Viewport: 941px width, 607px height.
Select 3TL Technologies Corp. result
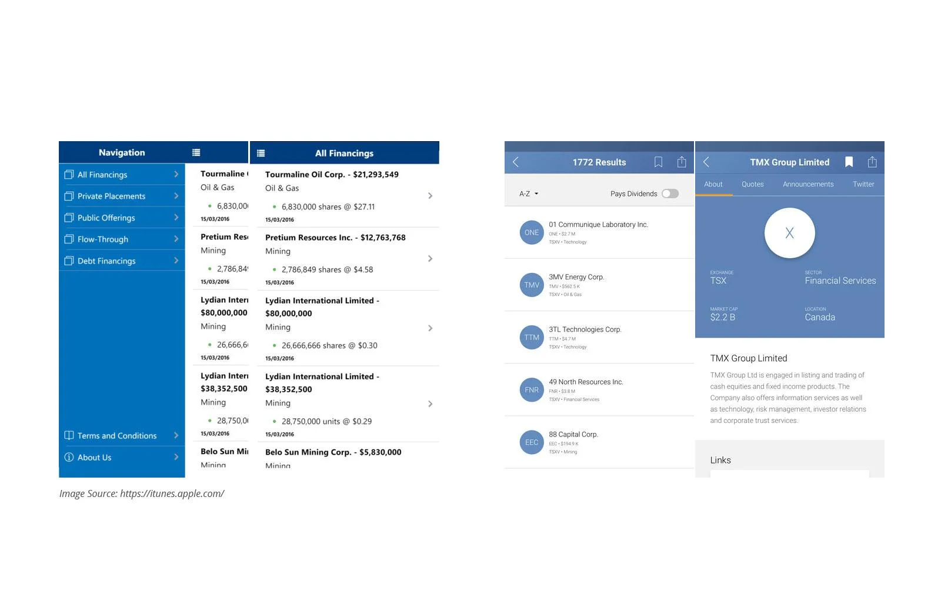coord(599,337)
